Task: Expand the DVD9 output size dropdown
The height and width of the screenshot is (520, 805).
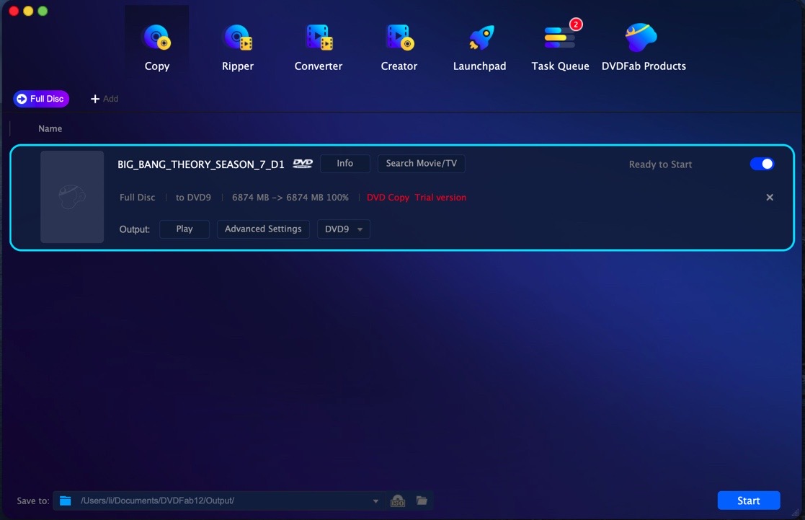Action: (344, 229)
